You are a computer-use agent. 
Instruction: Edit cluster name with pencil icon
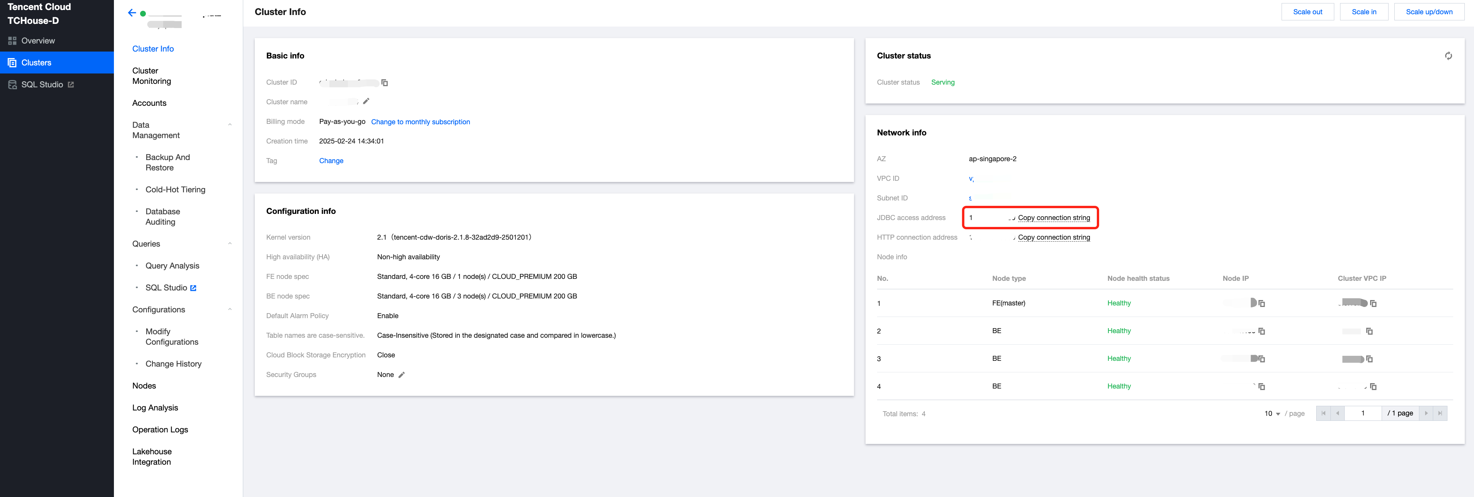(366, 101)
